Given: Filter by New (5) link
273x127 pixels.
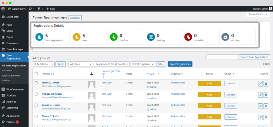Looking at the screenshot, I should (x=46, y=58).
